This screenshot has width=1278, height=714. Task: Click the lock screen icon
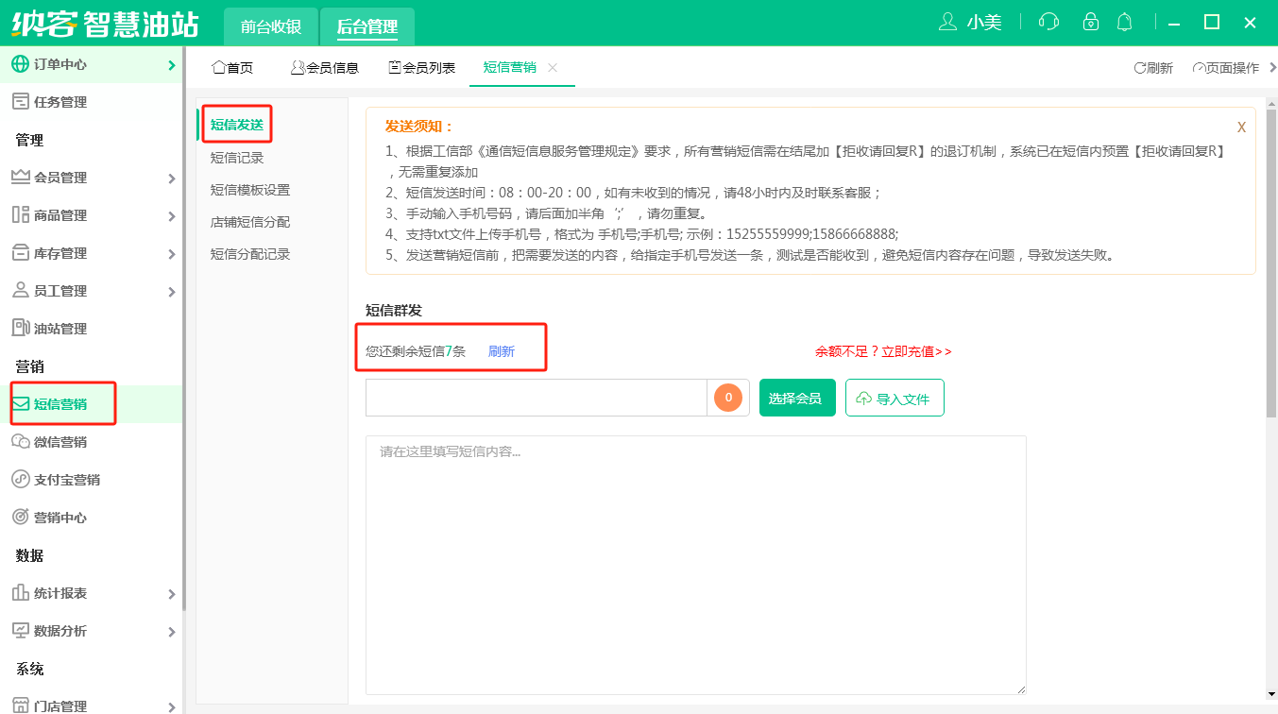click(x=1091, y=22)
